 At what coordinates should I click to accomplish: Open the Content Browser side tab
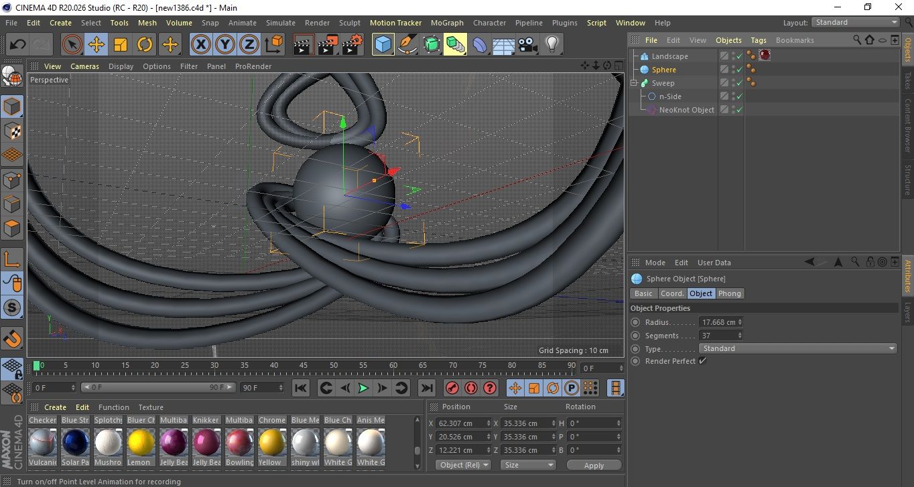(x=907, y=126)
